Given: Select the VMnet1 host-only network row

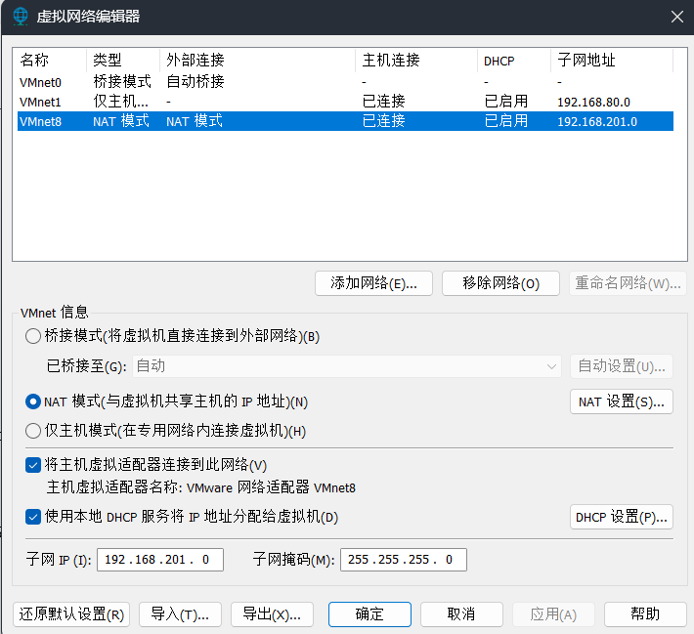Looking at the screenshot, I should click(41, 102).
